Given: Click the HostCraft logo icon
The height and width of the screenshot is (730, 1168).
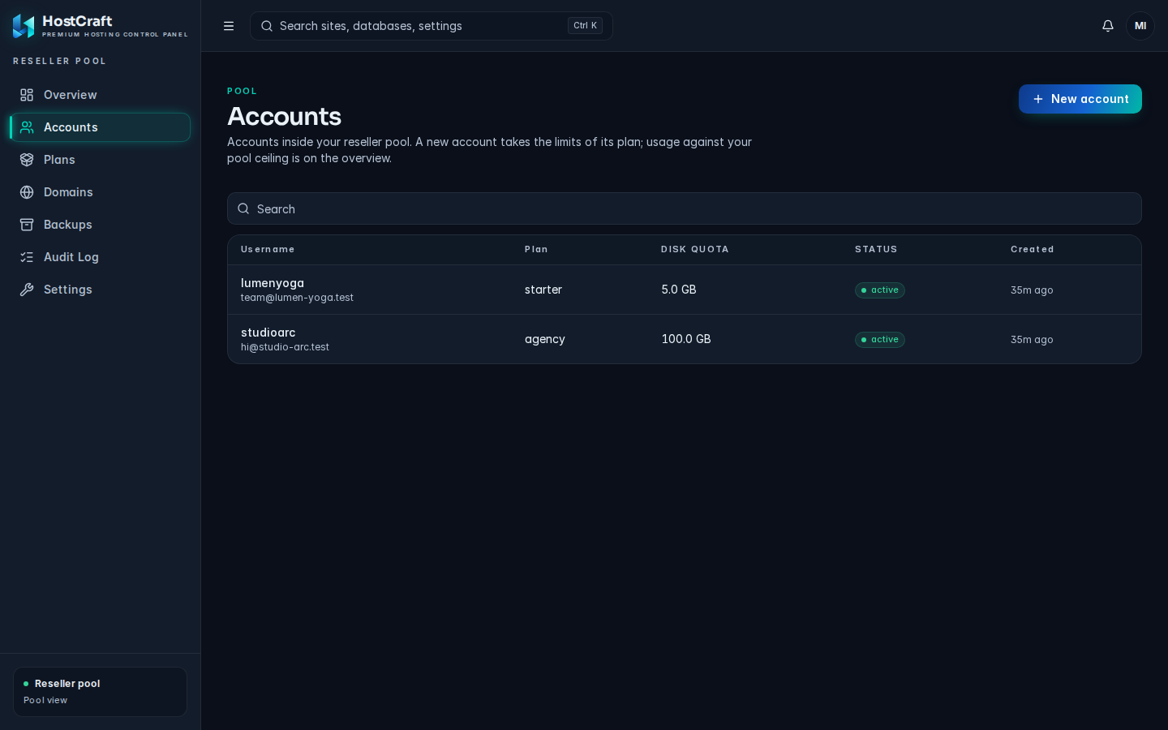Looking at the screenshot, I should tap(24, 26).
